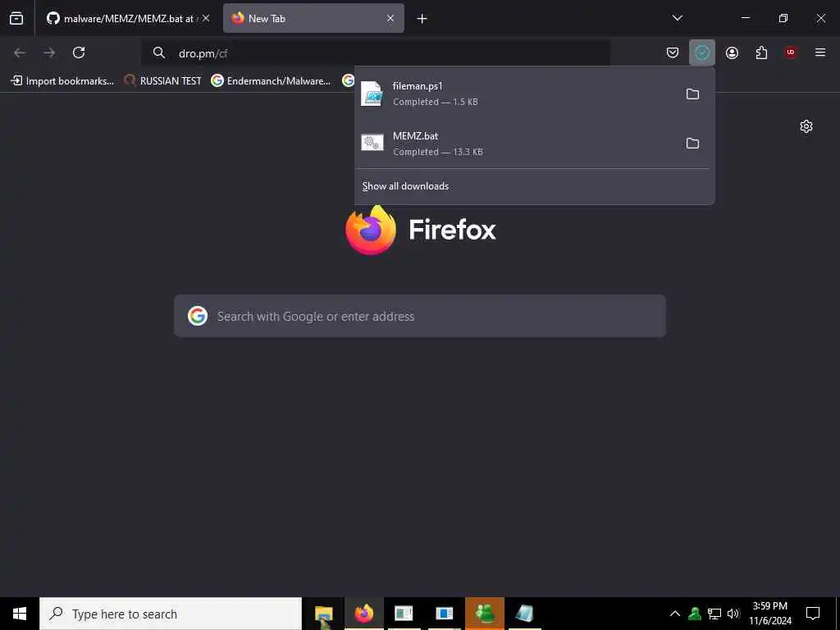Image resolution: width=840 pixels, height=630 pixels.
Task: Open the clock showing 3:59 PM
Action: [x=770, y=614]
